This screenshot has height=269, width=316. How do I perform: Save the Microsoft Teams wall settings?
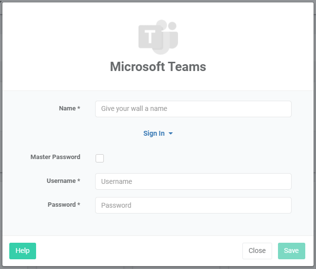point(292,251)
